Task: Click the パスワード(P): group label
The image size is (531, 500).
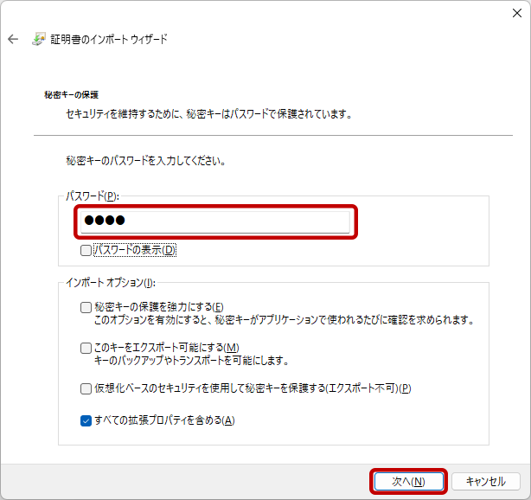Action: 92,196
